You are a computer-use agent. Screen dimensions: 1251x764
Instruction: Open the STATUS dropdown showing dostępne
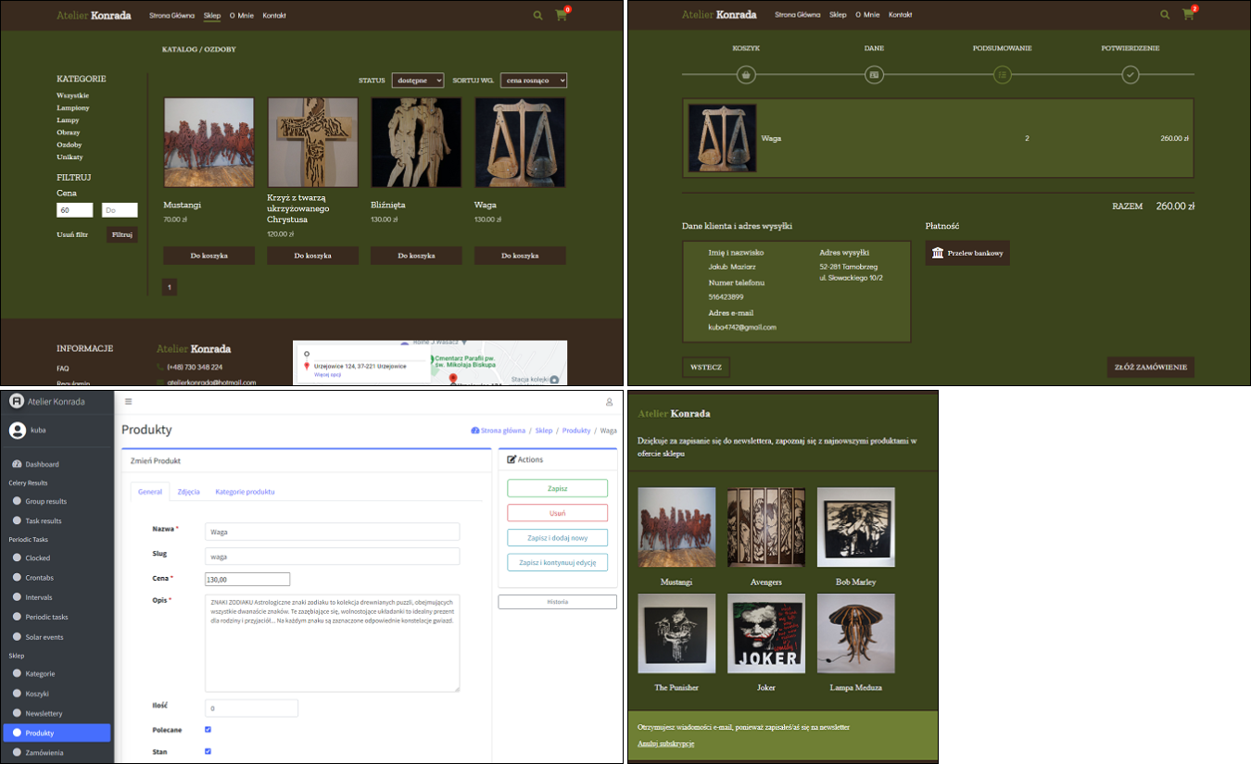[418, 81]
